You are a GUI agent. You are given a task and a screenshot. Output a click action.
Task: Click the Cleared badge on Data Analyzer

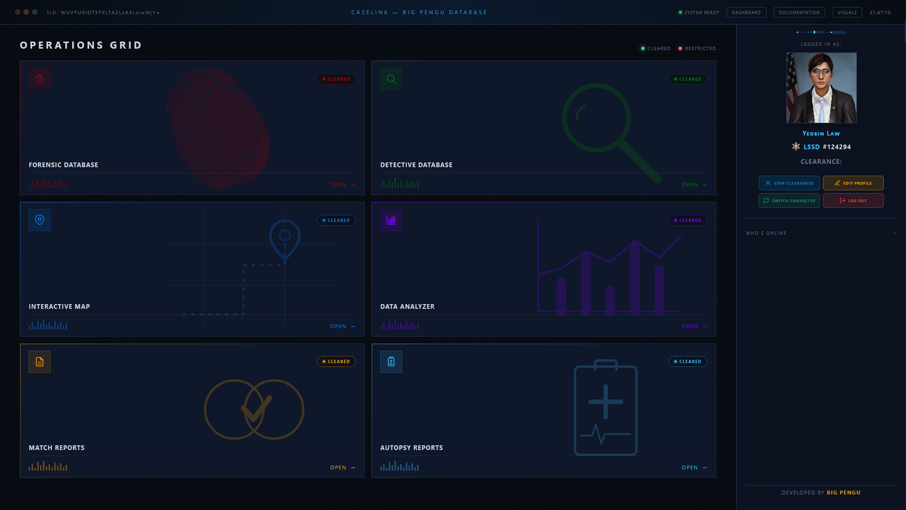(x=688, y=221)
